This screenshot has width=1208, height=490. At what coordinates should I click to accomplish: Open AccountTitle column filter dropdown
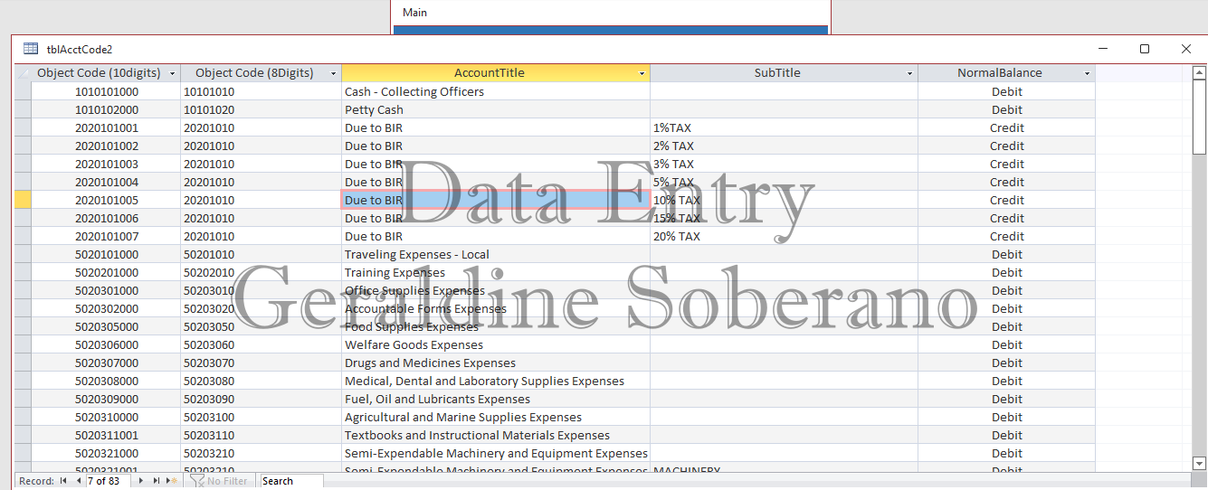point(642,73)
